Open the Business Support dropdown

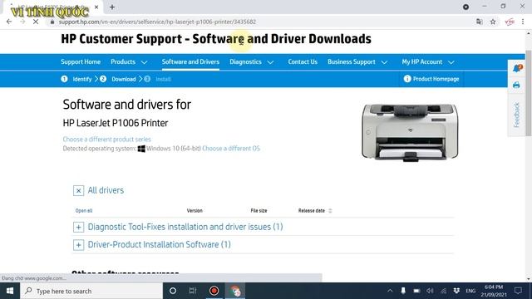[357, 61]
